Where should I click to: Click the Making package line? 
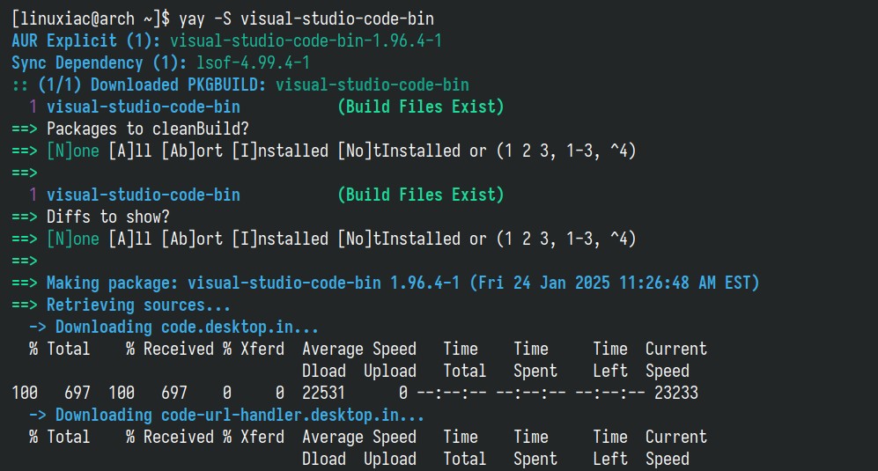tap(385, 283)
